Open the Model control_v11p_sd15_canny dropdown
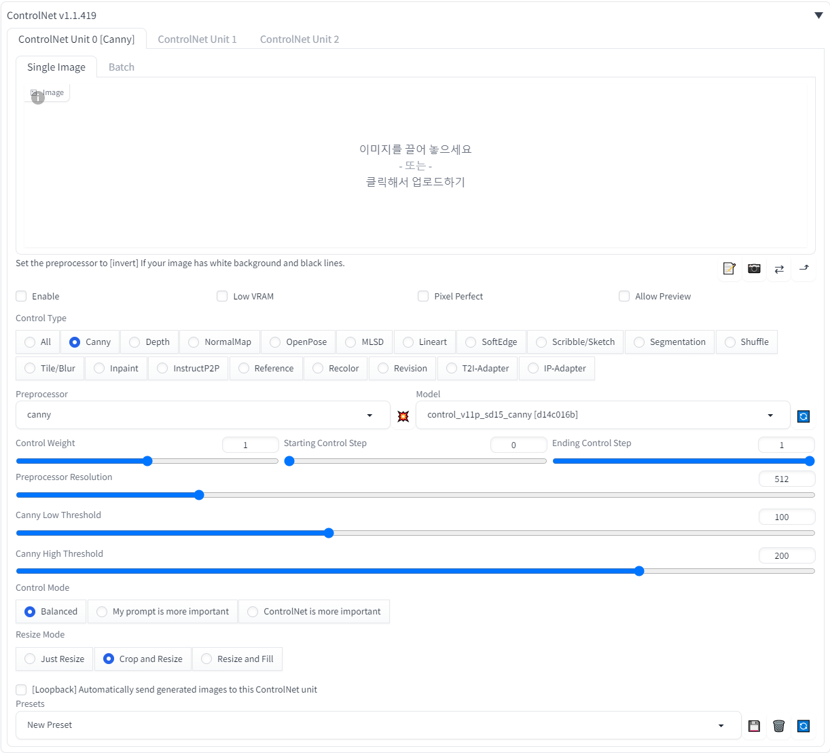830x753 pixels. (x=602, y=415)
